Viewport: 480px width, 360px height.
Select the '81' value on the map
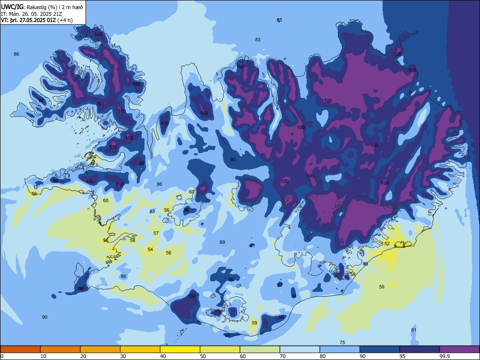tap(414, 330)
